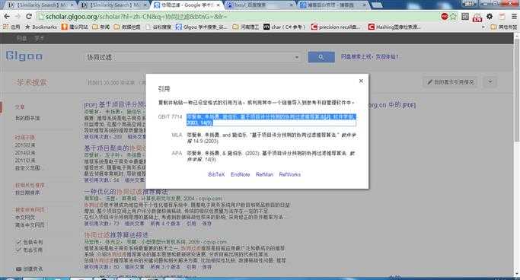Open the char (C# 参考) bookmark
The height and width of the screenshot is (280, 520).
284,27
